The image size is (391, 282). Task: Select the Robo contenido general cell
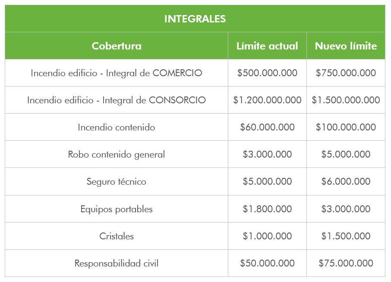tap(117, 154)
